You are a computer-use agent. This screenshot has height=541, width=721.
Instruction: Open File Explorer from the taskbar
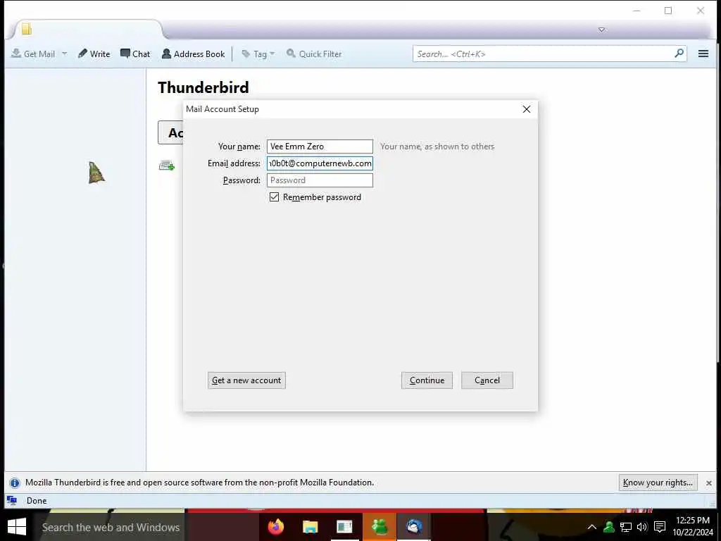pos(311,527)
